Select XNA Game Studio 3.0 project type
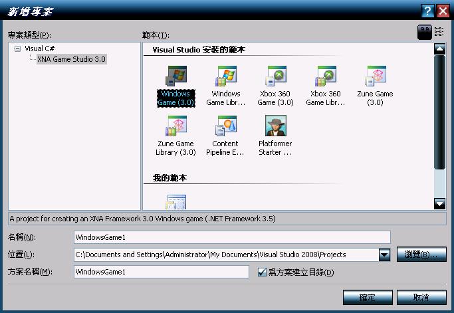The width and height of the screenshot is (454, 313). tap(72, 59)
